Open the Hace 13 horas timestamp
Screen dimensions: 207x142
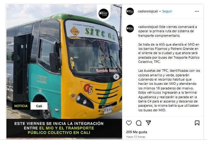coord(135,137)
